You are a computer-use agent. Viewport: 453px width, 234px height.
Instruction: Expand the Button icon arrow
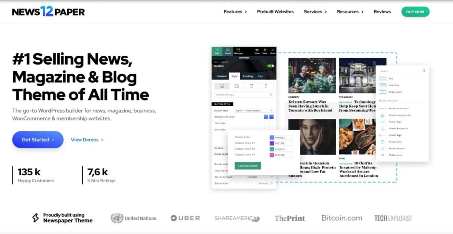coord(272,184)
